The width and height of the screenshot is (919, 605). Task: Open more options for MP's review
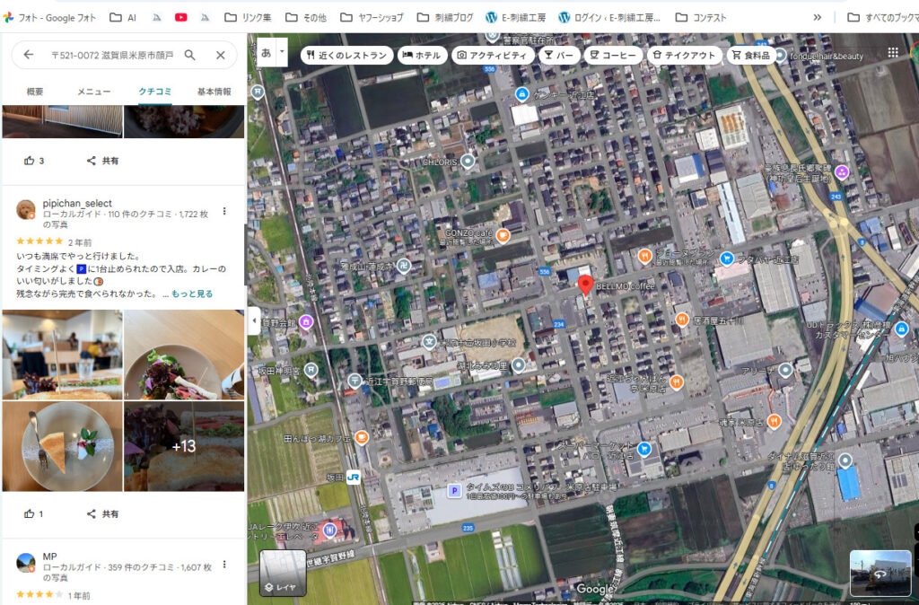[223, 565]
